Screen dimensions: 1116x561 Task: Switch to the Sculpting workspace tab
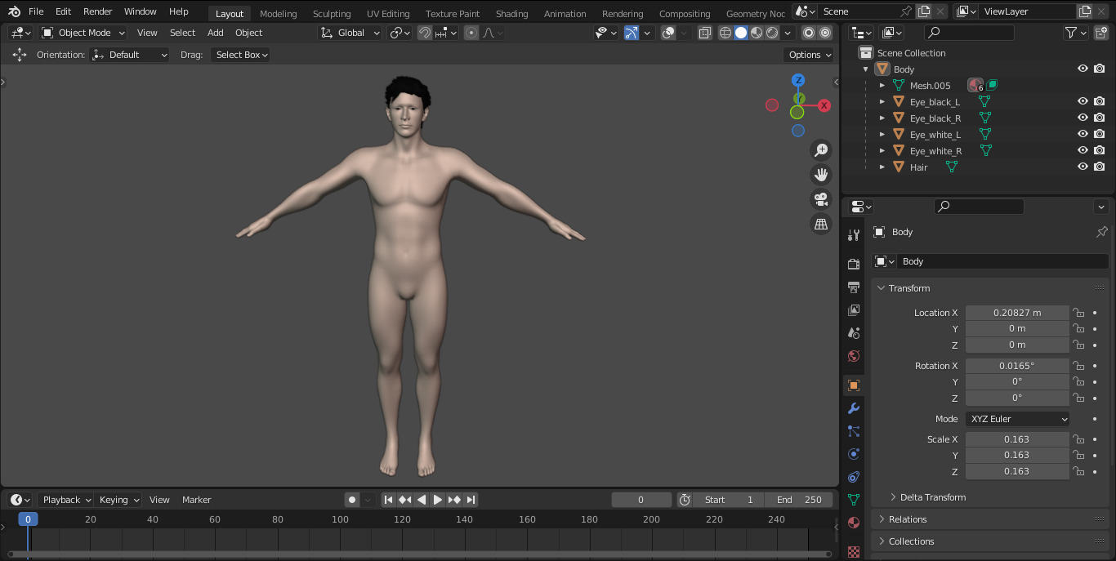click(x=332, y=13)
